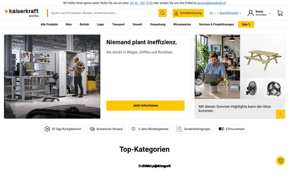Viewport: 289px width, 180px height.
Task: Open the shopping cart icon
Action: pos(280,13)
